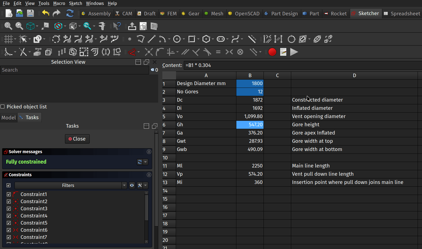The image size is (422, 249).
Task: Enable the Picked object list checkbox
Action: pyautogui.click(x=3, y=107)
